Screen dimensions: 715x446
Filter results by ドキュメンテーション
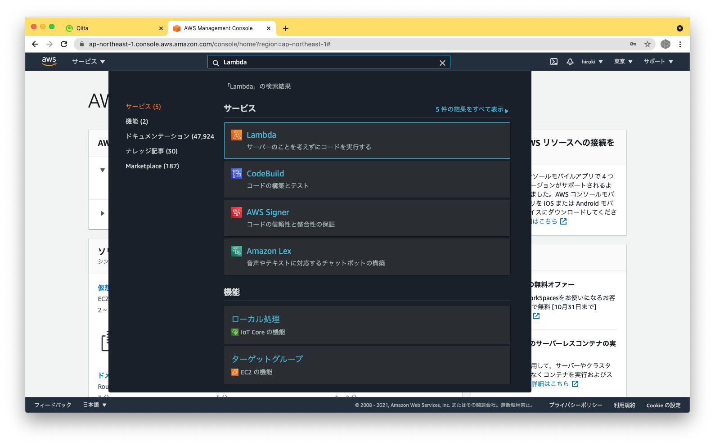coord(170,136)
